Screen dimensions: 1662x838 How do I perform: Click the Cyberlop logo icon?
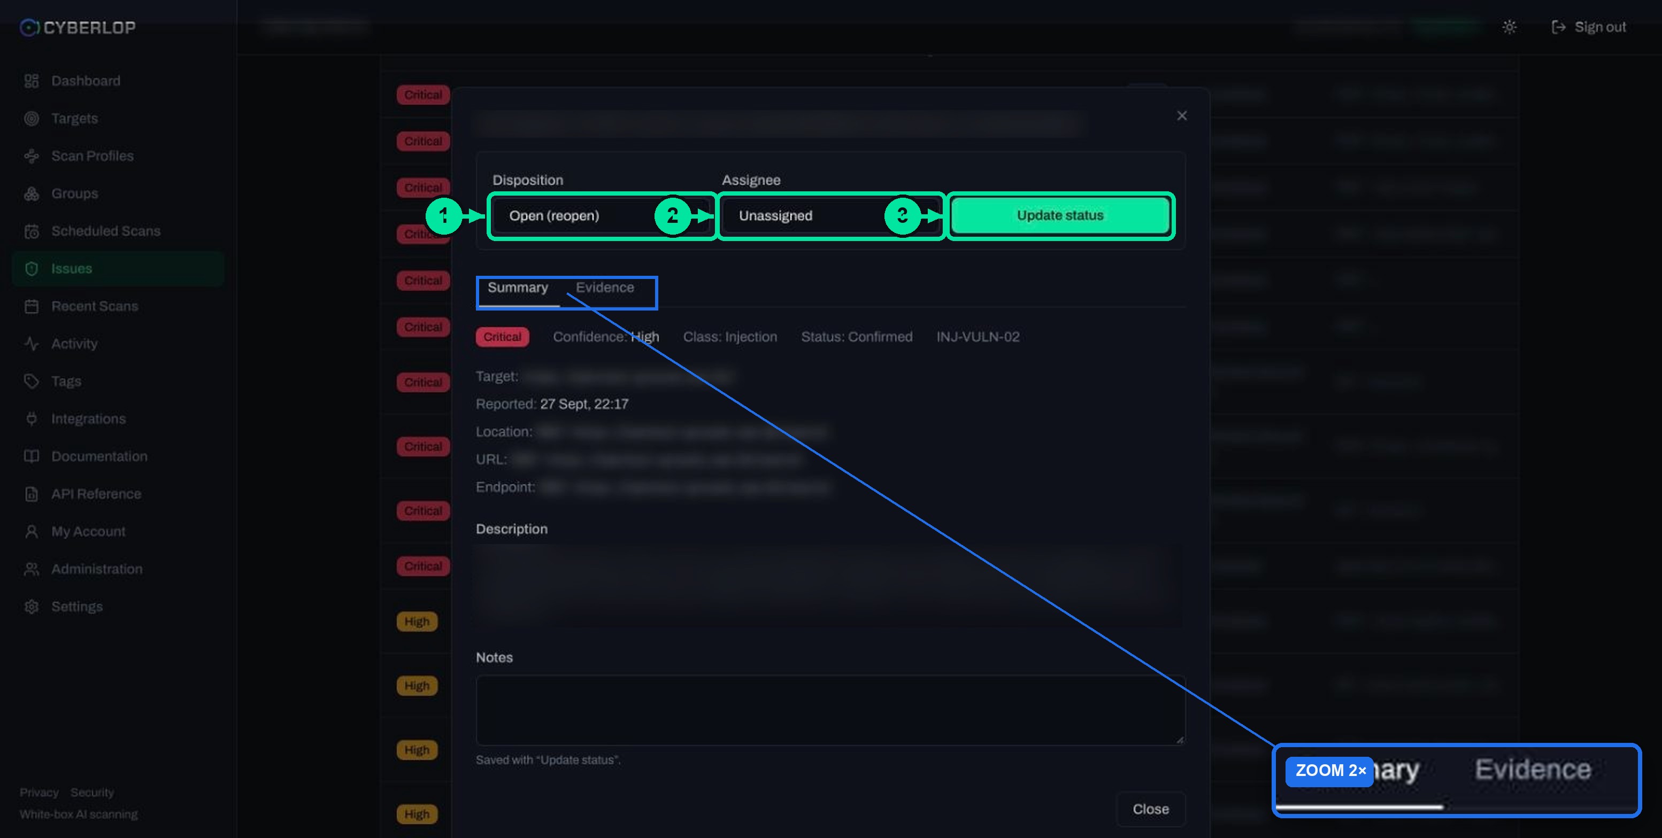point(30,27)
